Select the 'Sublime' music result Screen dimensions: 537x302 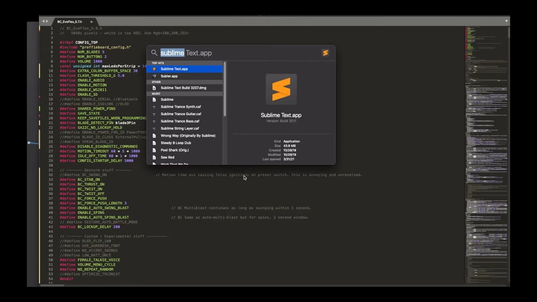pyautogui.click(x=185, y=99)
